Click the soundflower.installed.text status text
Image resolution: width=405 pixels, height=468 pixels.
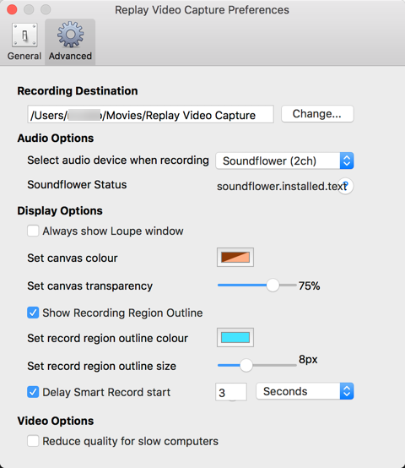tap(282, 186)
